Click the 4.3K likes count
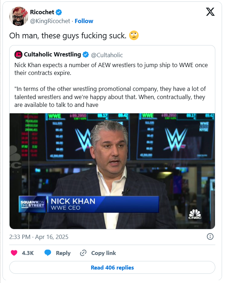The image size is (227, 283). 28,253
